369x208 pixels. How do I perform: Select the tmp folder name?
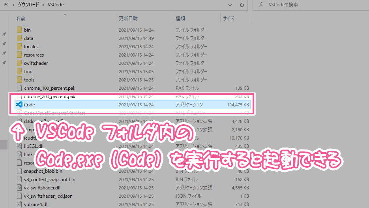(x=28, y=72)
